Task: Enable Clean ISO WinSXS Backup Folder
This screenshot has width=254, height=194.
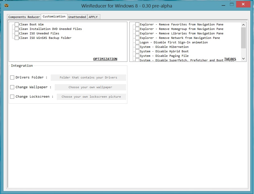Action: [17, 38]
